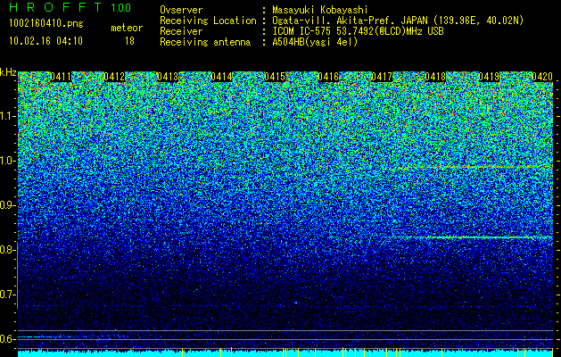
Task: Click the 1.1 kHz axis label
Action: tap(6, 116)
